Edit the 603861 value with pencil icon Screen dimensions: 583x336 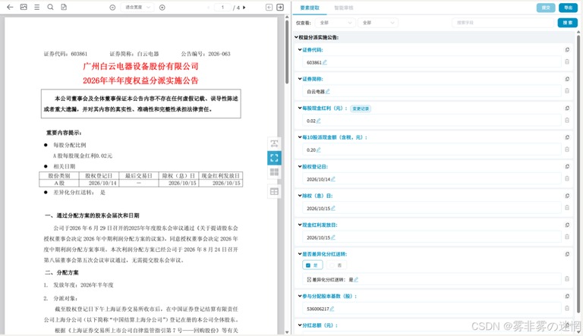coord(325,62)
